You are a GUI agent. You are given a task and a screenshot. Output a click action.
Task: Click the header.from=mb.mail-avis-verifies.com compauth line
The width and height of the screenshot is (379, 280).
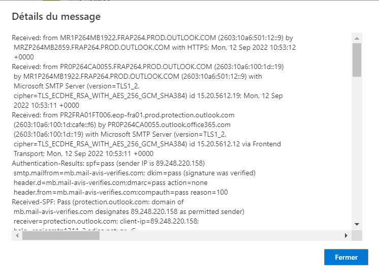click(x=121, y=192)
